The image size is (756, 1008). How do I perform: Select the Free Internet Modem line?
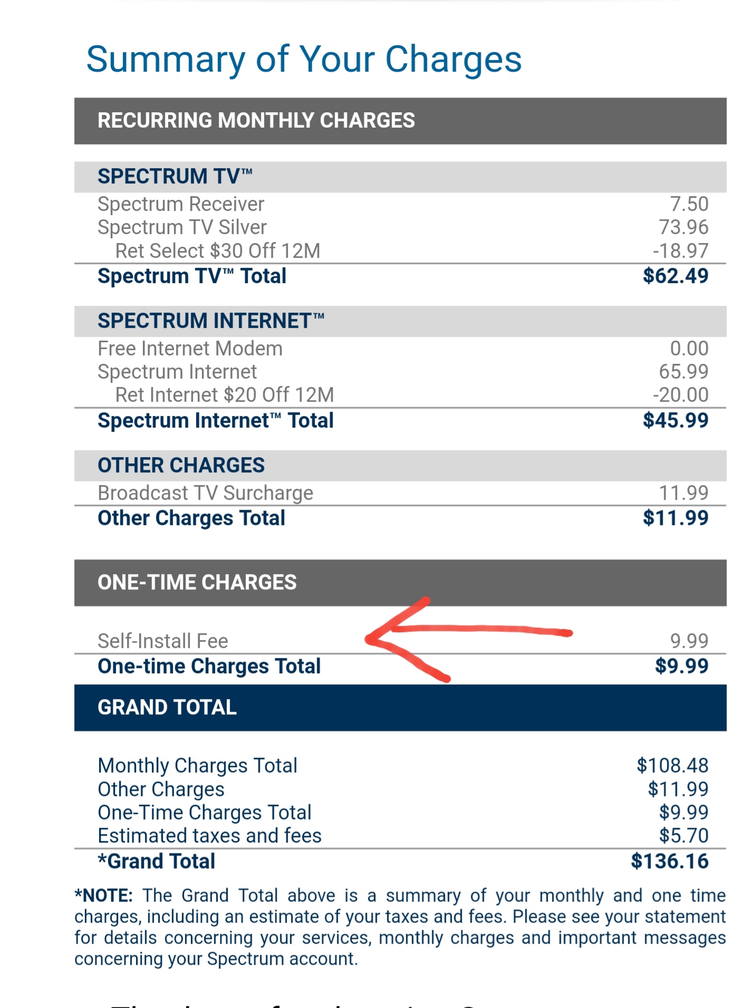coord(190,348)
